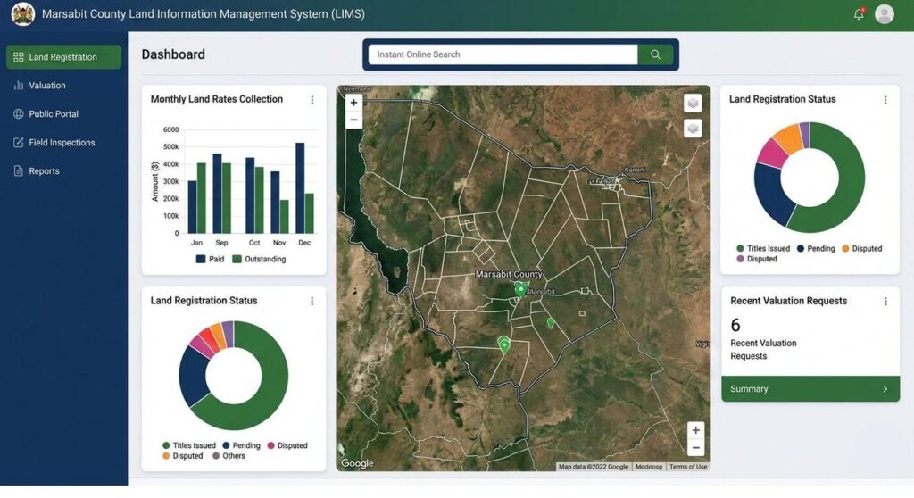Go to Field Inspections section
Screen dimensions: 914x498
coord(61,143)
